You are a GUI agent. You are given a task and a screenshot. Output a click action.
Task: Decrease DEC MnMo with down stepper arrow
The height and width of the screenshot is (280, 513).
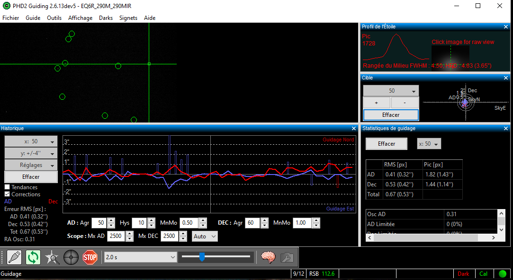(316, 226)
